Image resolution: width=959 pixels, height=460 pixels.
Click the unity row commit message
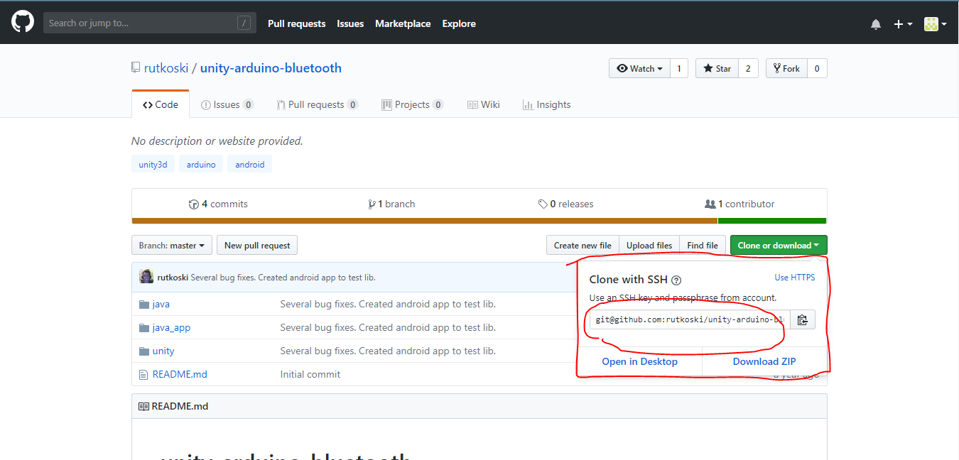(x=388, y=351)
